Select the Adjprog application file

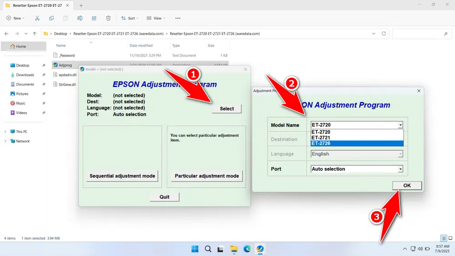tap(65, 65)
